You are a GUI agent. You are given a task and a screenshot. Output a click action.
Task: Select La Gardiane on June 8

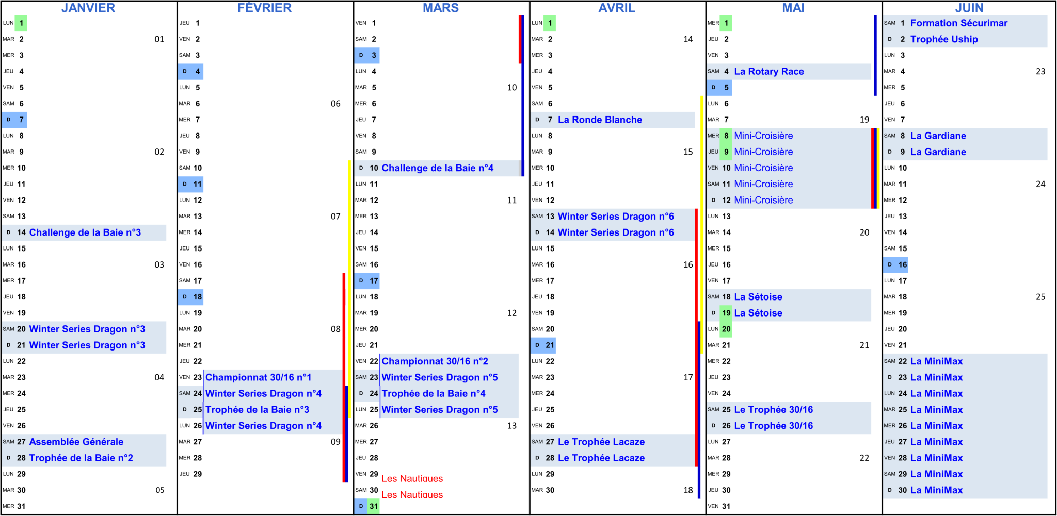(938, 136)
